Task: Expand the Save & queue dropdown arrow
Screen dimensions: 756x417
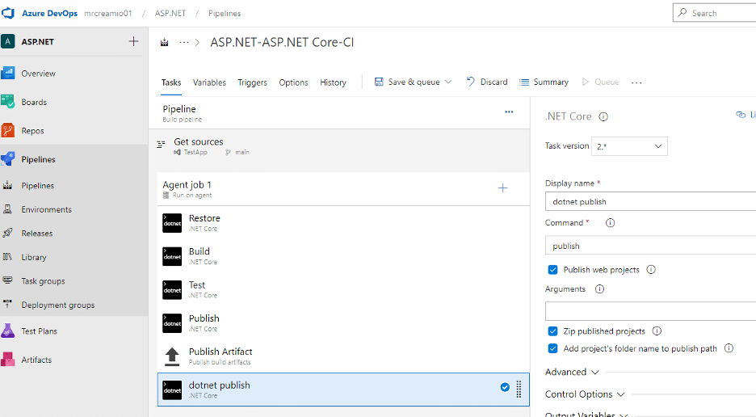Action: coord(448,82)
